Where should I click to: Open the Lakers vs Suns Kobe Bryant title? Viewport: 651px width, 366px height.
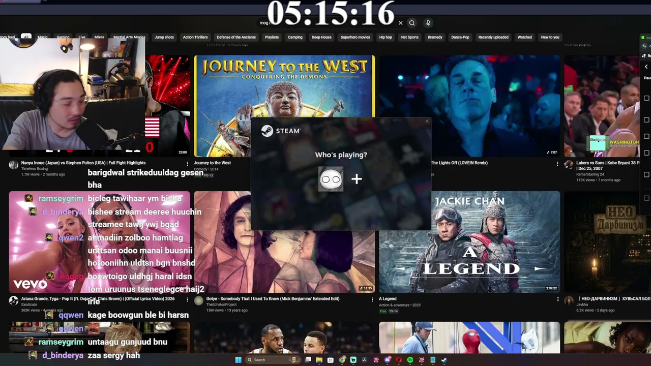click(x=607, y=166)
